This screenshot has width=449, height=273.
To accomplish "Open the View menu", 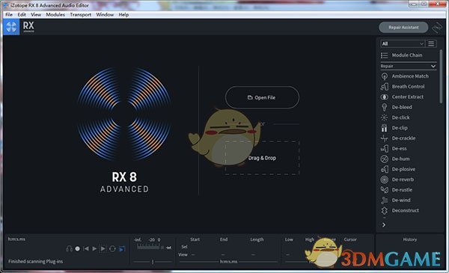I will tap(36, 15).
